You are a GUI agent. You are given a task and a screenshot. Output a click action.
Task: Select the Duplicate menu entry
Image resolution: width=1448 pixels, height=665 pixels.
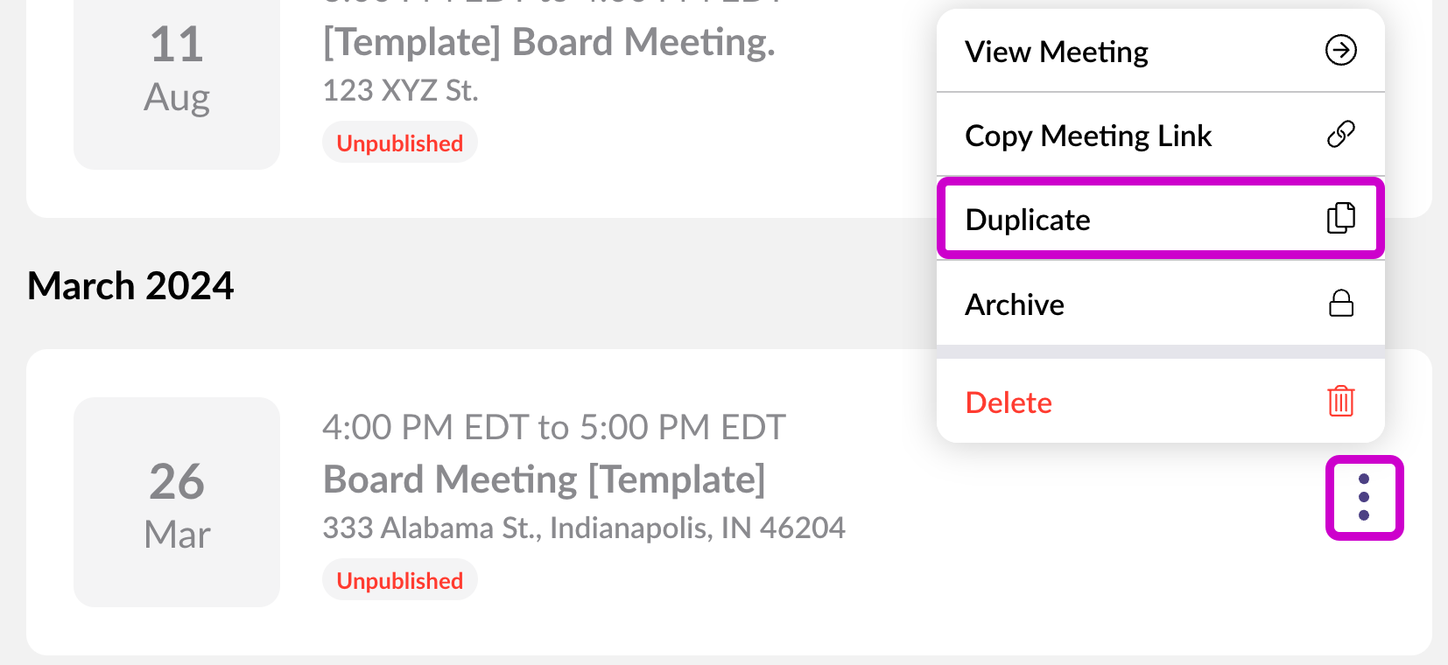click(x=1028, y=220)
